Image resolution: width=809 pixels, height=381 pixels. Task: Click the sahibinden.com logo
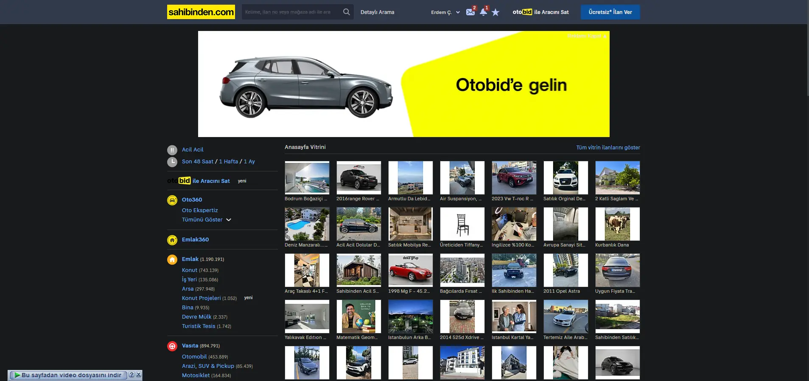click(201, 12)
